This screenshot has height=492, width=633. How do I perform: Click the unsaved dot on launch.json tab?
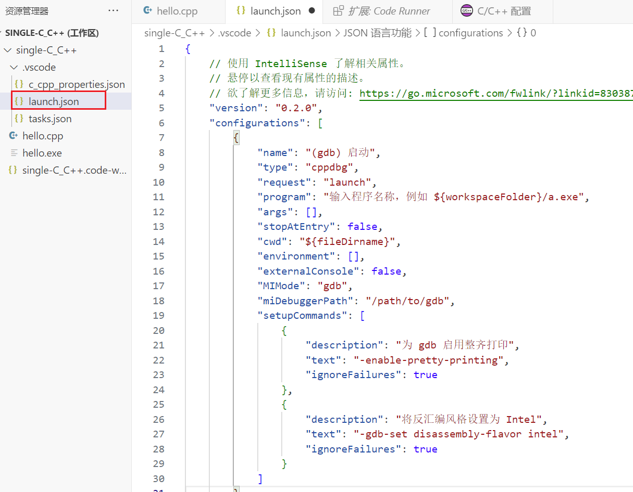pos(312,11)
